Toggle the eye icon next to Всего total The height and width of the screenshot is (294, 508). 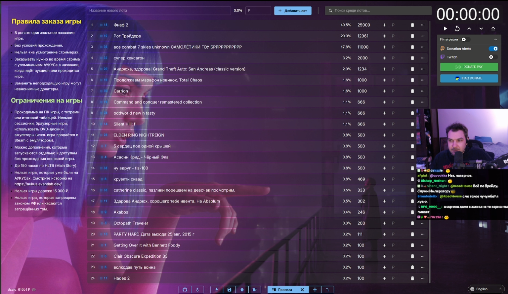tap(33, 290)
